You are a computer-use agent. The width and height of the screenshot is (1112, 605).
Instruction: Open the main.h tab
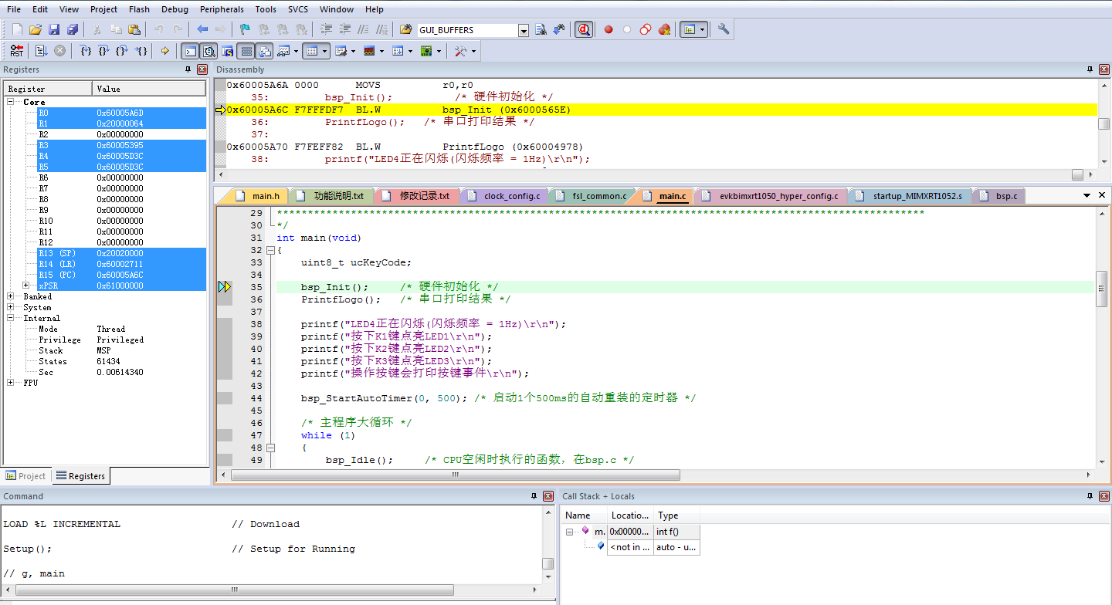coord(258,196)
